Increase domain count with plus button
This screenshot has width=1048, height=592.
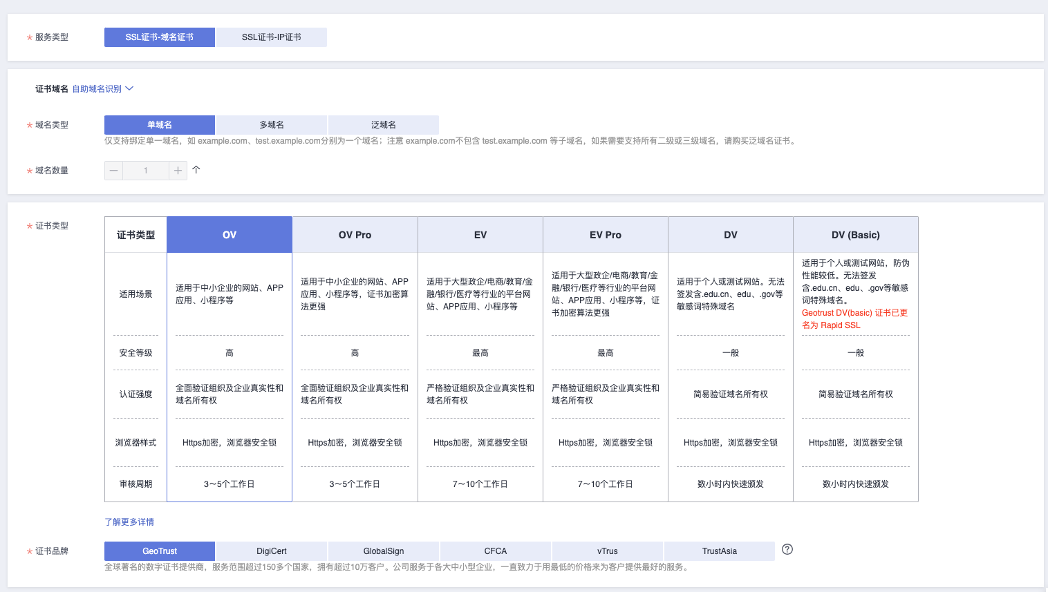[x=178, y=171]
